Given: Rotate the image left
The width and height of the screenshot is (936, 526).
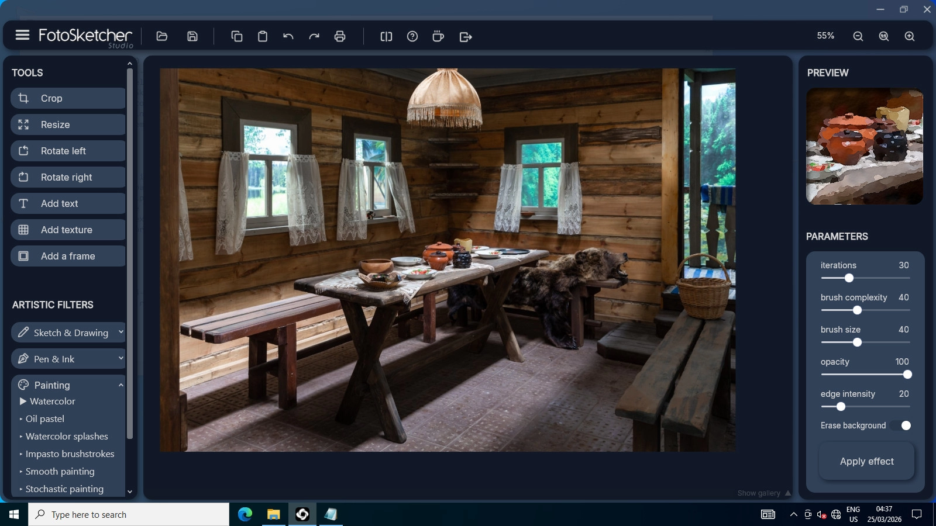Looking at the screenshot, I should (68, 151).
